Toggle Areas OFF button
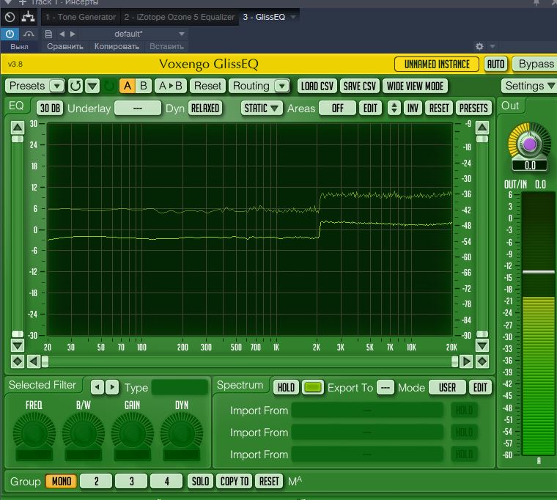 click(x=337, y=108)
